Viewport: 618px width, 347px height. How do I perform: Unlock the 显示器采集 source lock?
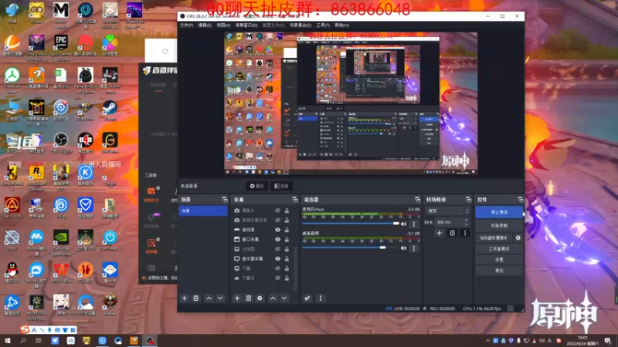(287, 258)
